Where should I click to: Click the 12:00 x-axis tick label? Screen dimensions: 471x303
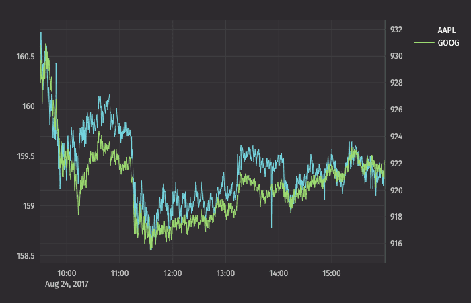(x=173, y=274)
